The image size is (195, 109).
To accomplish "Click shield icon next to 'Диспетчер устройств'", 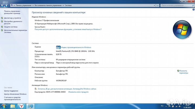I will coord(2,18).
